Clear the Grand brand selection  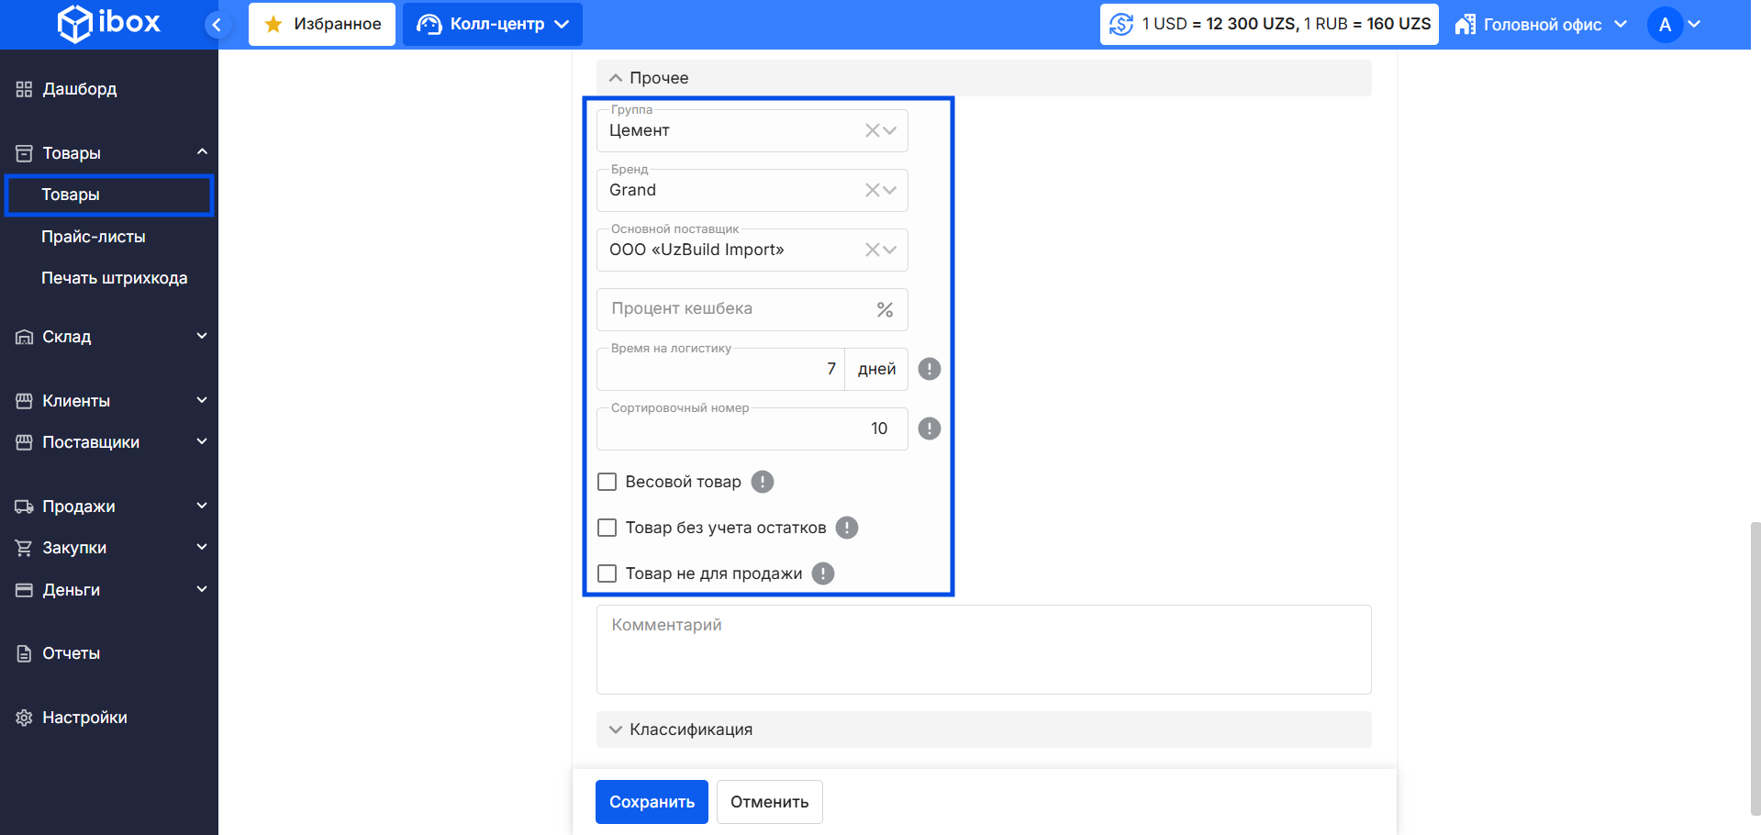[872, 190]
